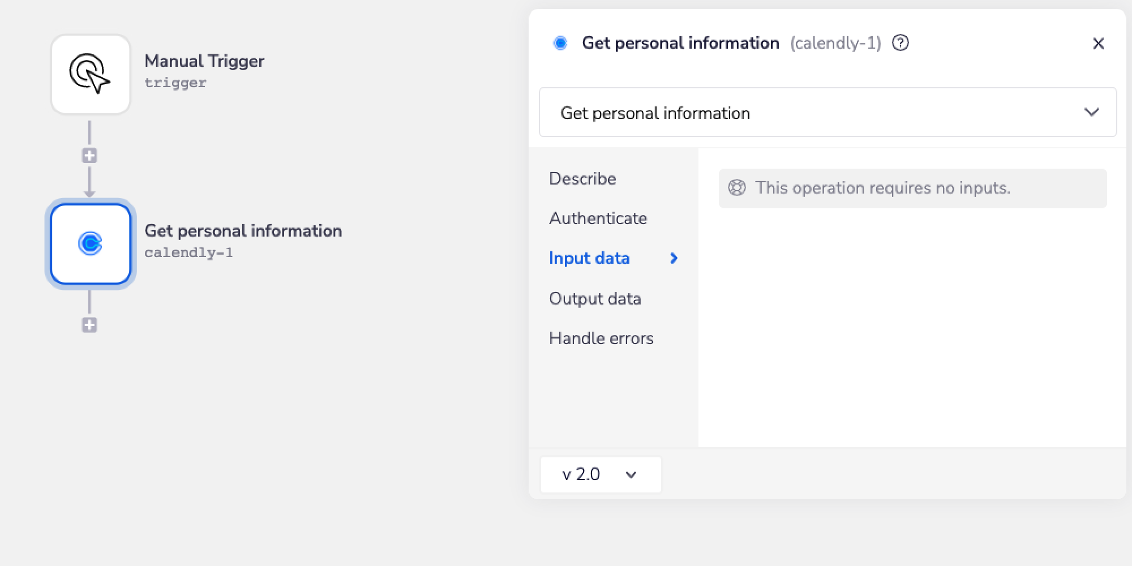The image size is (1132, 566).
Task: Add a step below the Calendly node
Action: point(89,325)
